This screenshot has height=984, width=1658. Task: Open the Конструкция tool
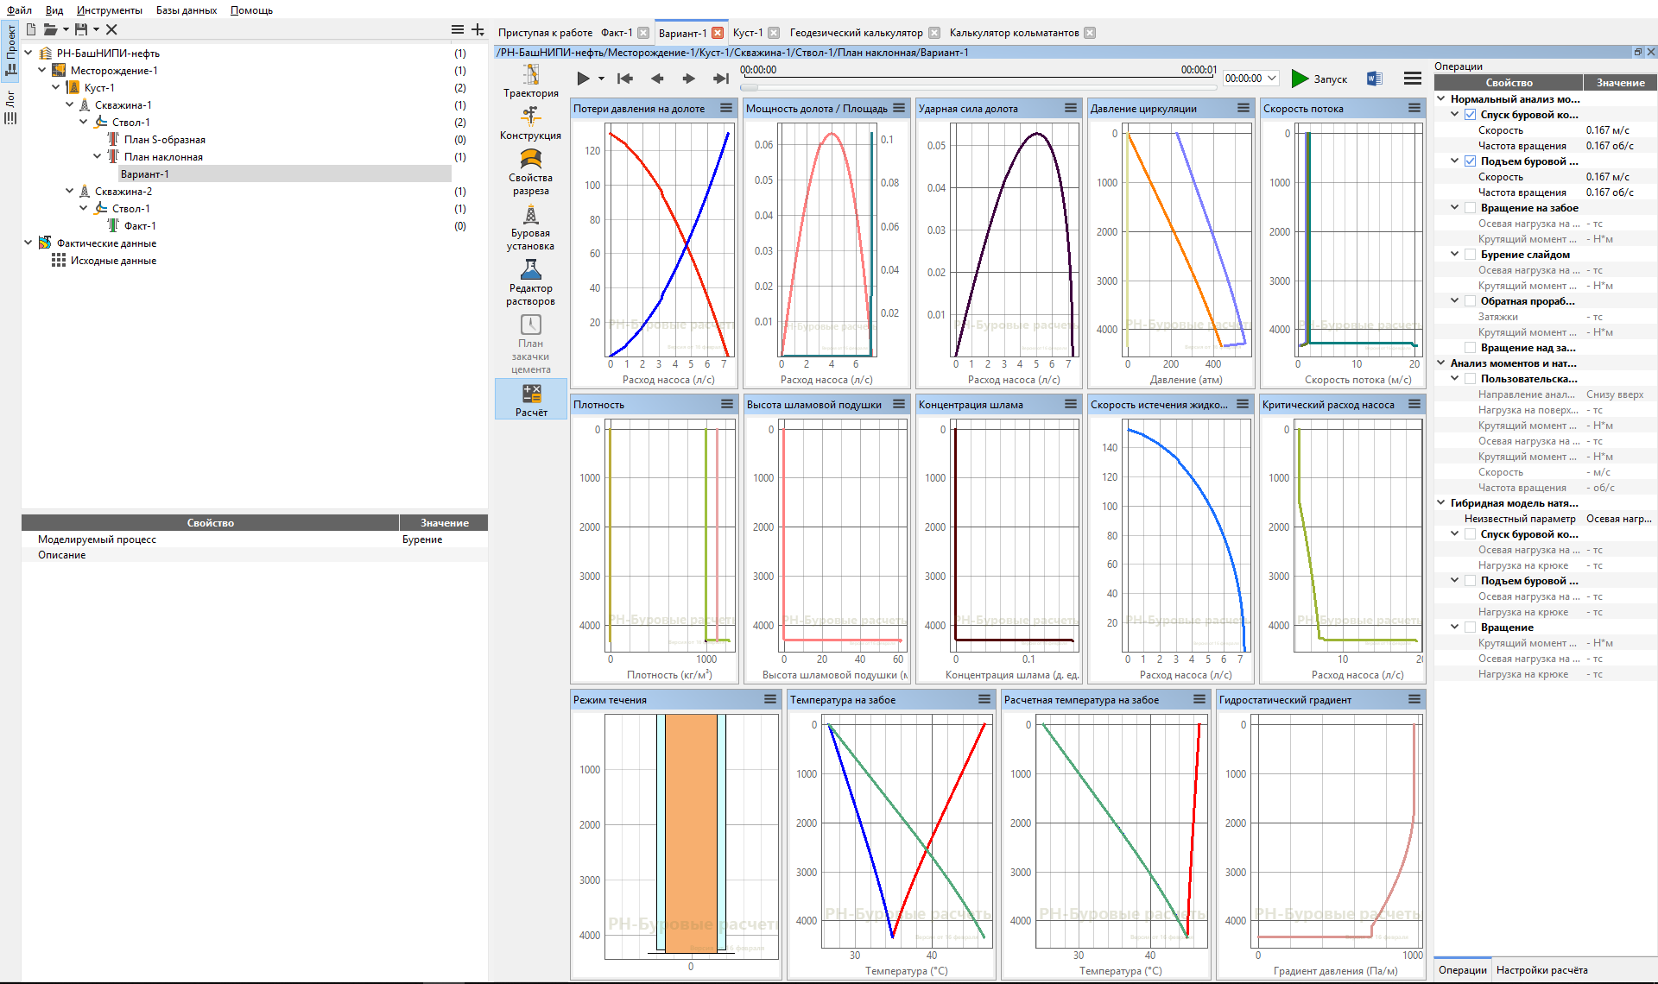coord(530,123)
